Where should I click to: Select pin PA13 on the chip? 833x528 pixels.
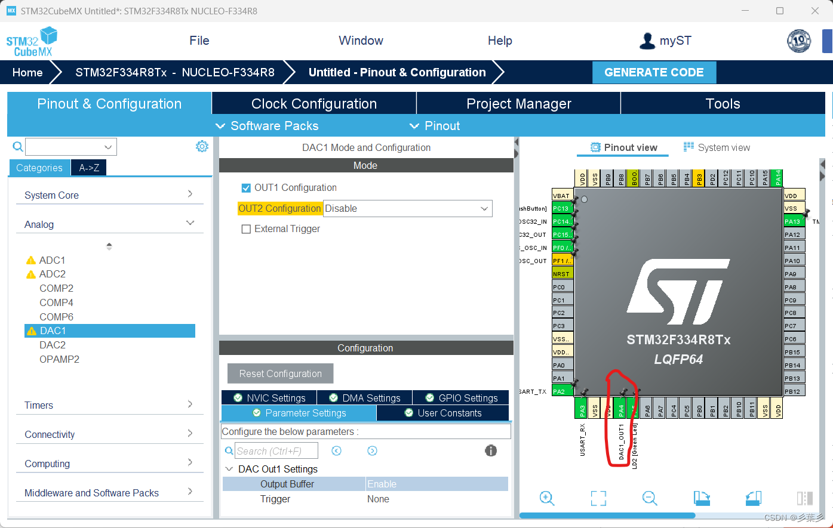(794, 221)
